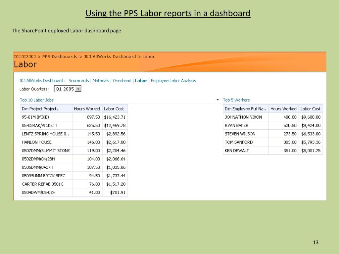Go to 2010I3JKJ in the breadcrumb
This screenshot has width=339, height=254.
coord(24,57)
